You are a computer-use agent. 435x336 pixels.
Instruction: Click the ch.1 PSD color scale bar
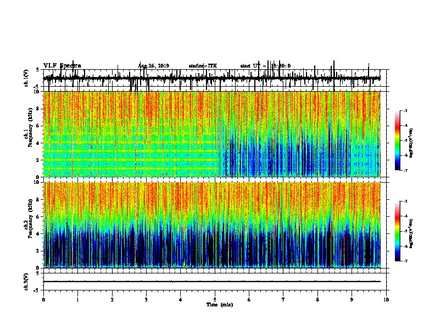coord(398,141)
